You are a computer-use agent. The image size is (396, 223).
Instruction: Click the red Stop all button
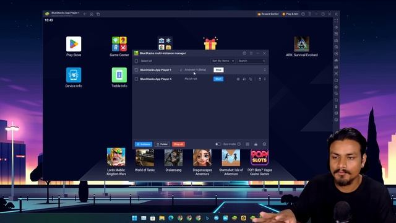(179, 144)
